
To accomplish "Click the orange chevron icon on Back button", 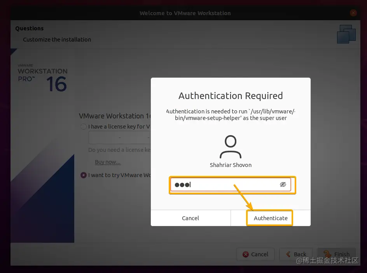I will point(288,254).
